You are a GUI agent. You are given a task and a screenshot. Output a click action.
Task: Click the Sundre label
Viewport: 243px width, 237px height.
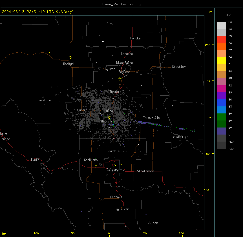[x=82, y=110]
